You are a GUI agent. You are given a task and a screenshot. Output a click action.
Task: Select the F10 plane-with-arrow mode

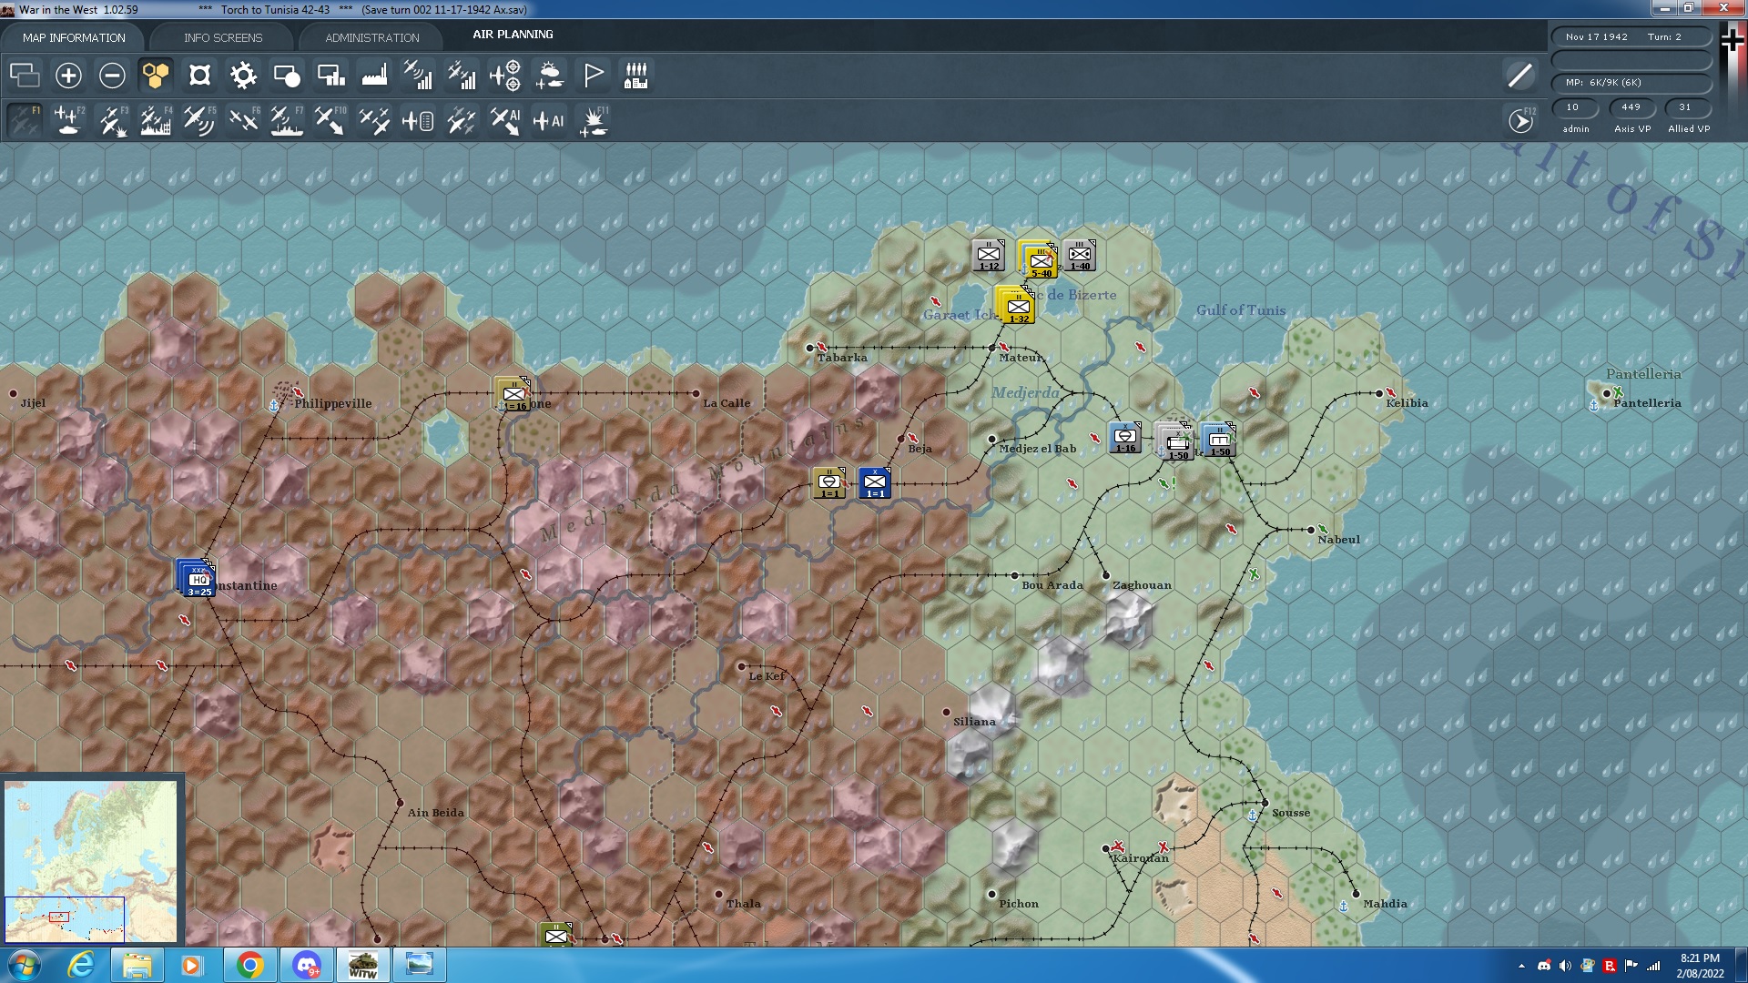tap(330, 120)
